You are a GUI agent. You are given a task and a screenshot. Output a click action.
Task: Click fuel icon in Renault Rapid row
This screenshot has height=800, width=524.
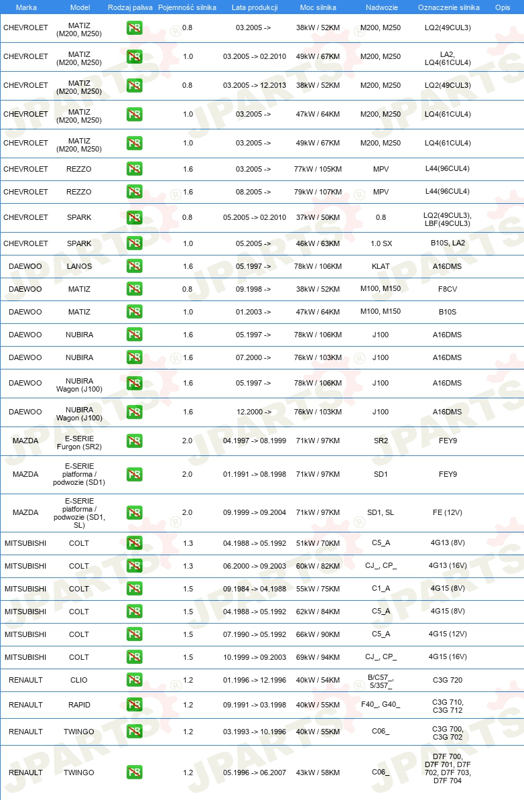pos(135,705)
